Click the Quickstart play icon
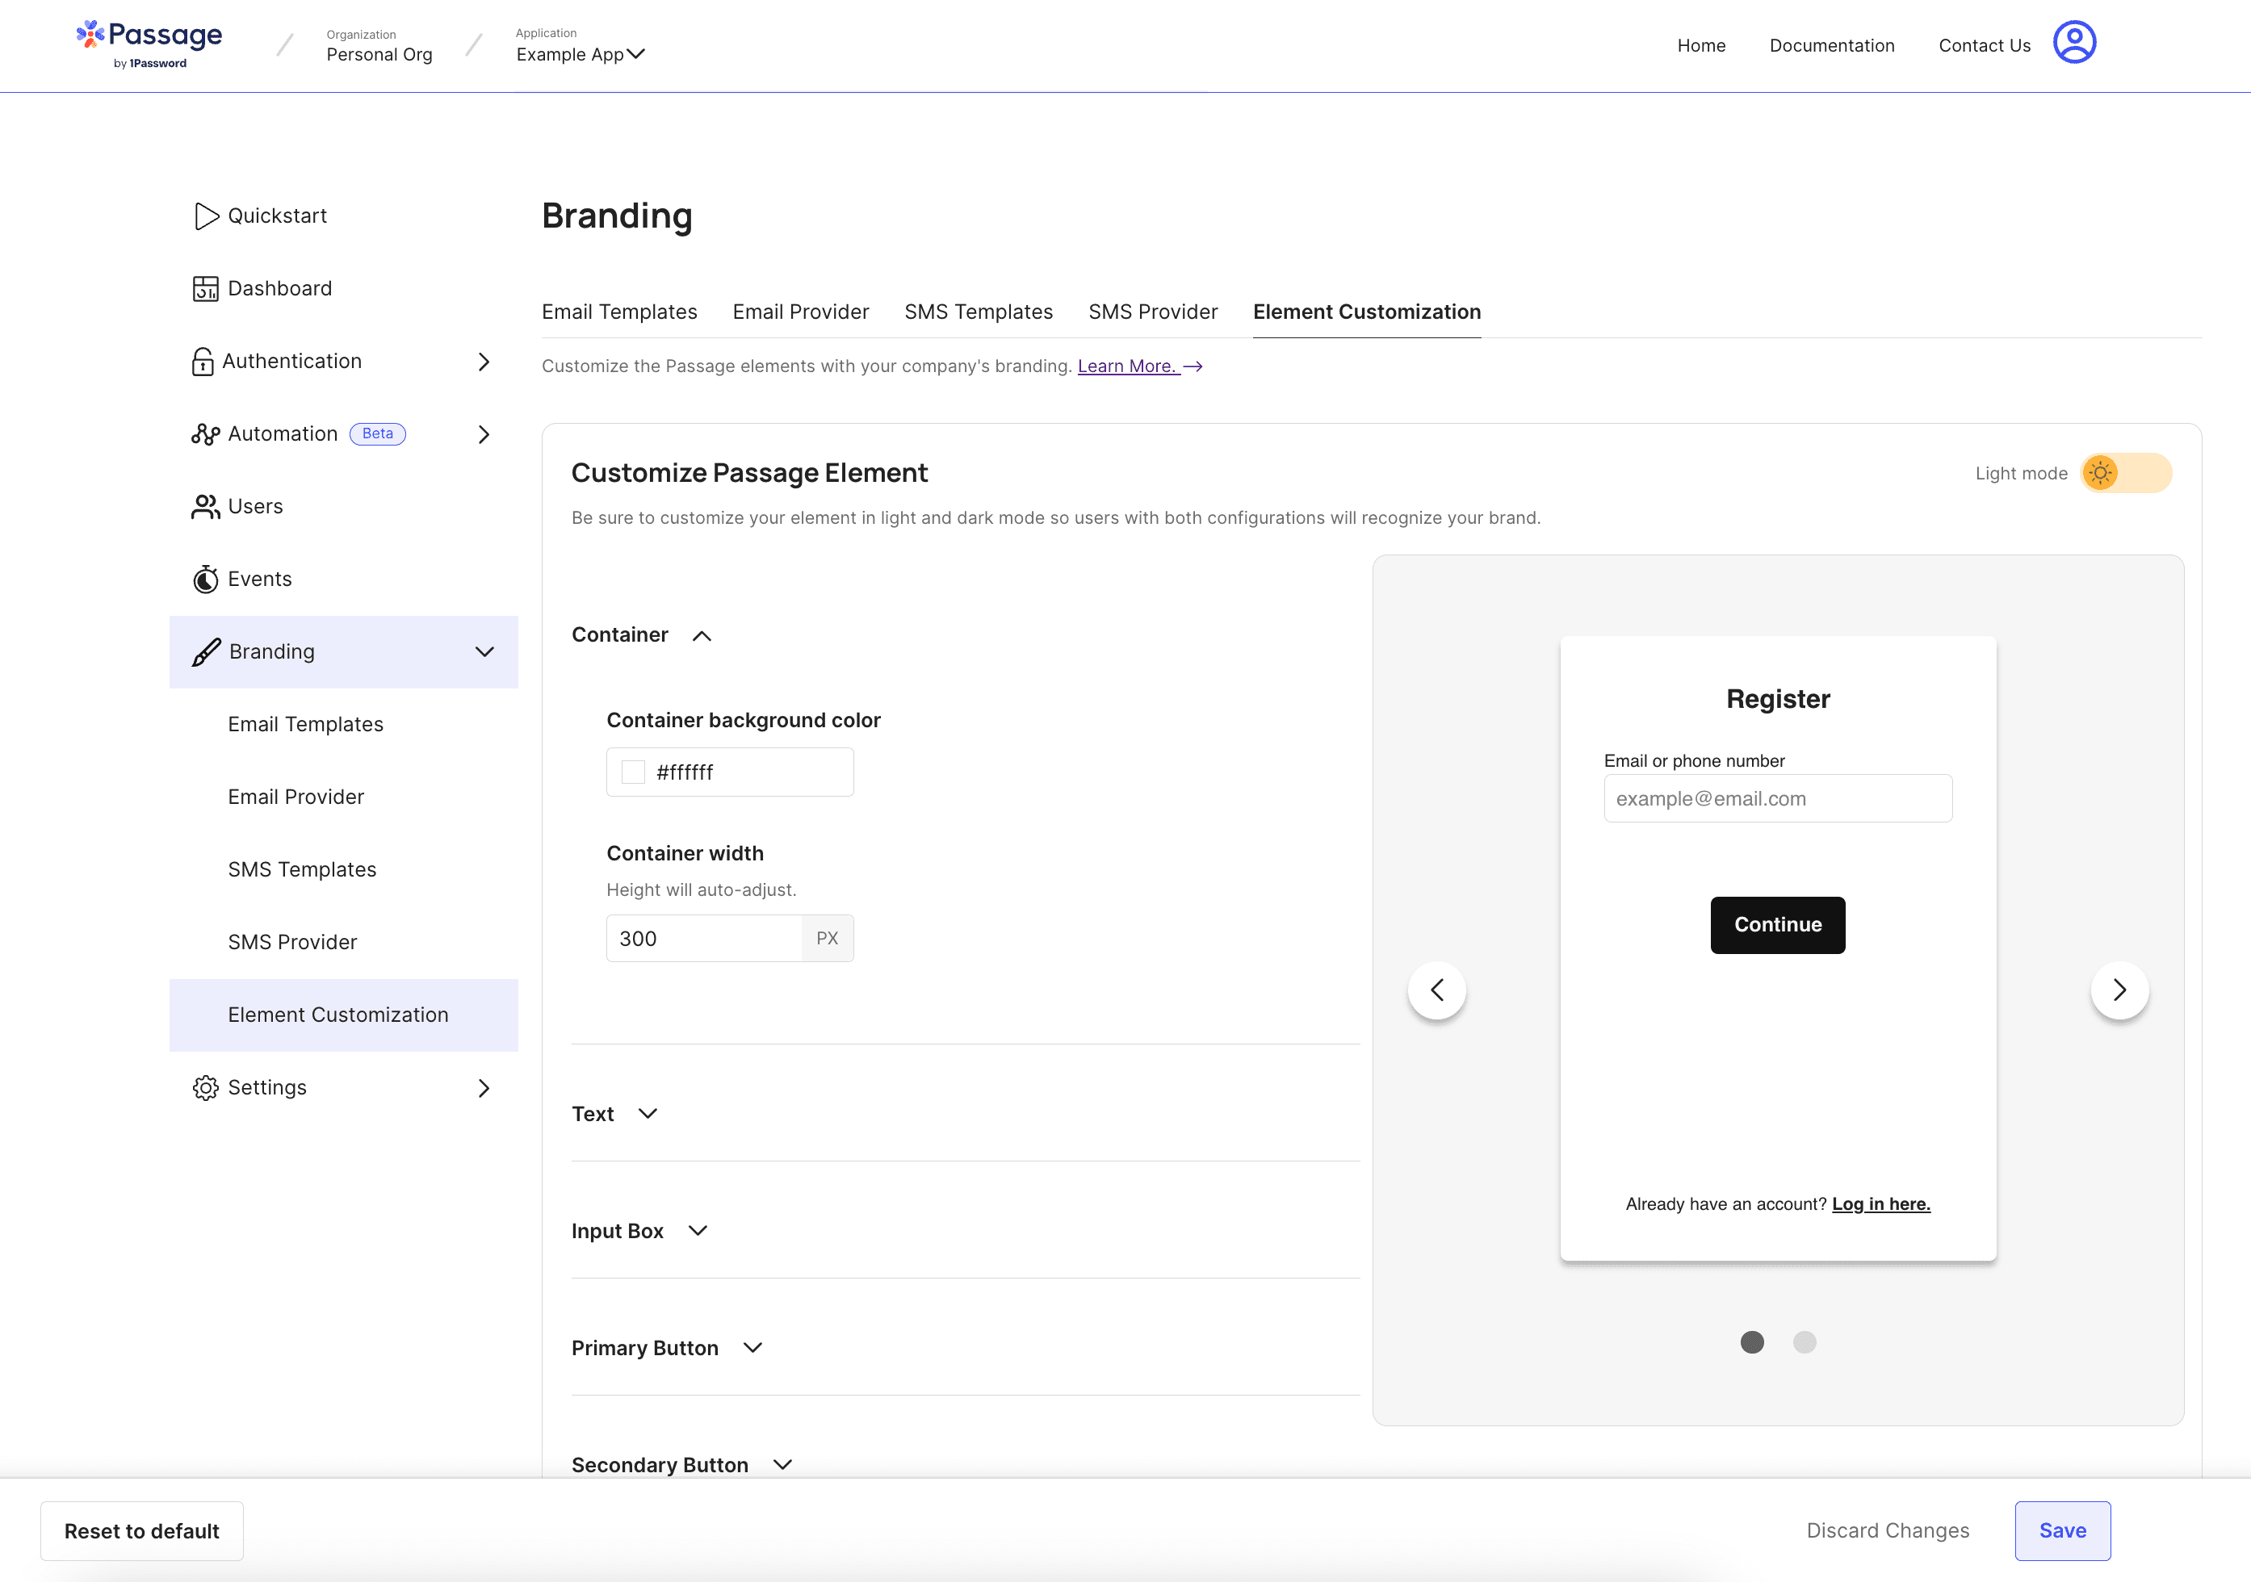The width and height of the screenshot is (2251, 1582). [206, 216]
